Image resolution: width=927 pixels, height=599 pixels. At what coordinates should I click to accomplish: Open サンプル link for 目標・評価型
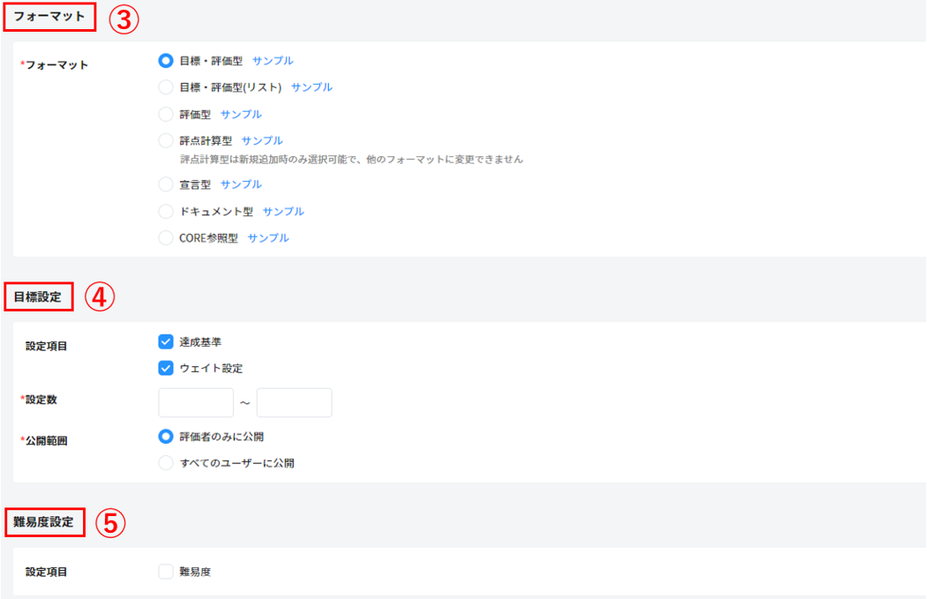click(273, 61)
